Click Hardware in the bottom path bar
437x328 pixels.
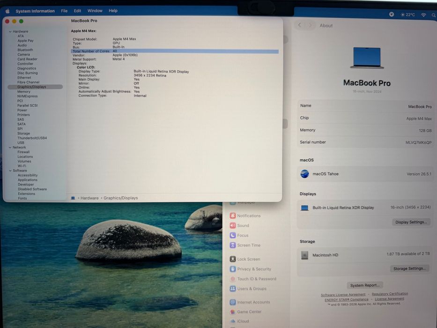click(x=89, y=198)
